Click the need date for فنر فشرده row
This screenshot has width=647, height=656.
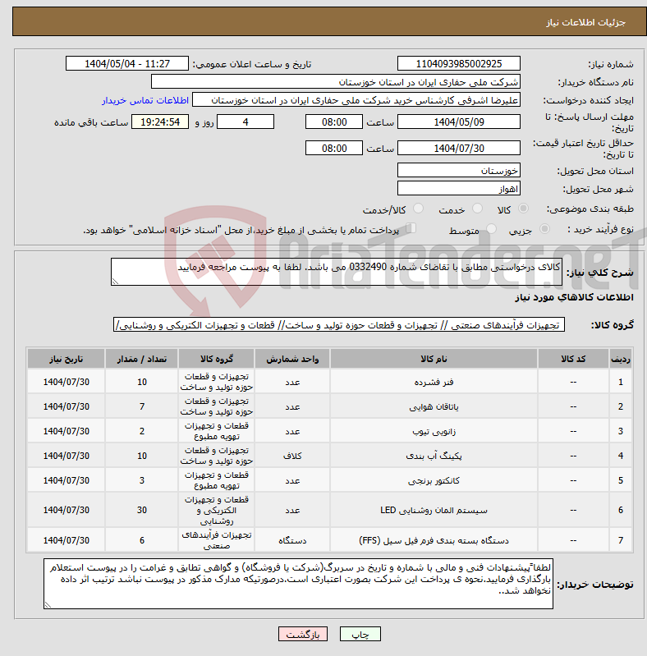coord(67,382)
